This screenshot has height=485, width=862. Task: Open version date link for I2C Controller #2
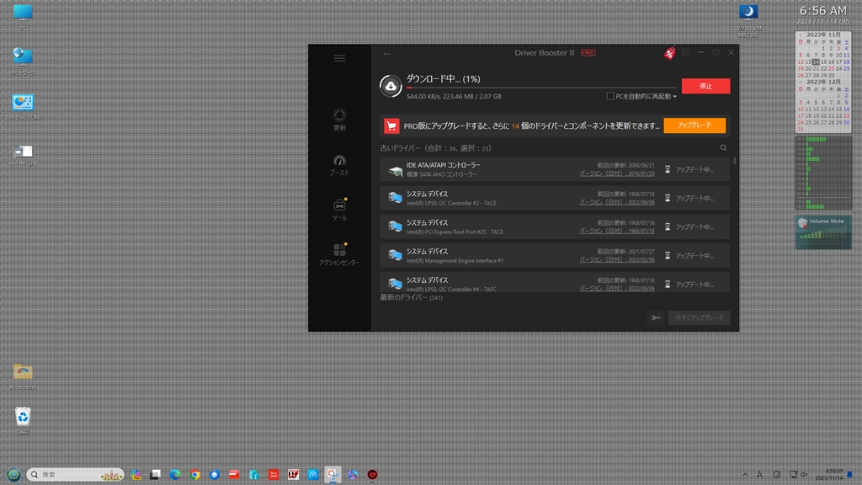[x=617, y=202]
